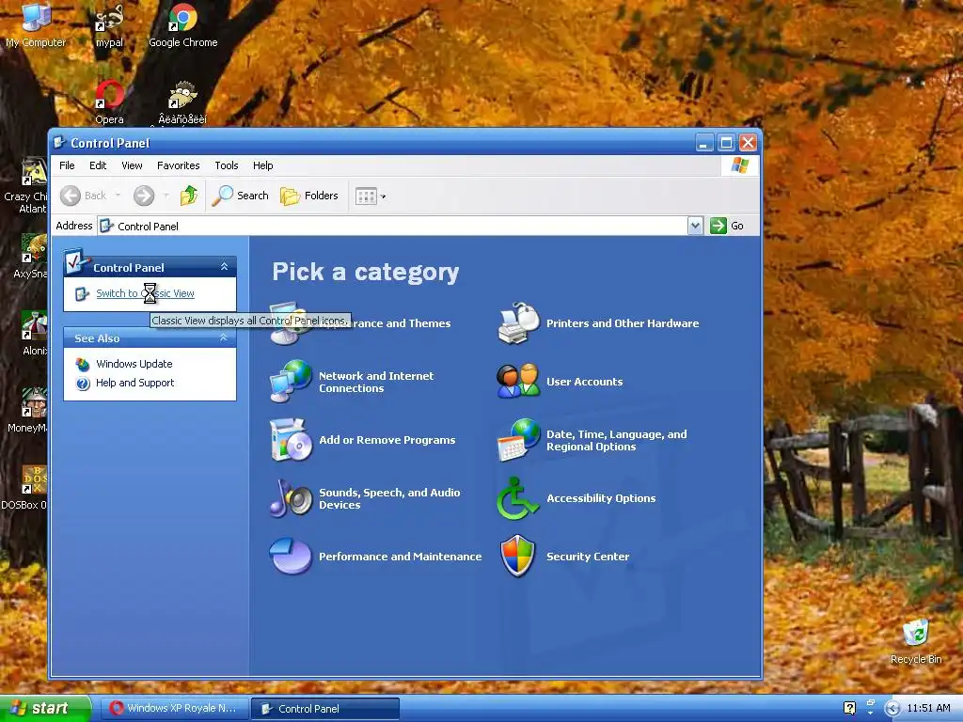This screenshot has width=963, height=722.
Task: Open the File menu
Action: (x=67, y=165)
